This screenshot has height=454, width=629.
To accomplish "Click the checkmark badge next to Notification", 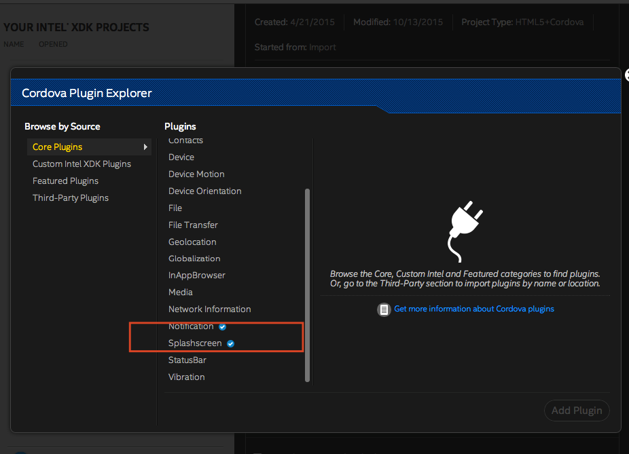I will point(223,327).
